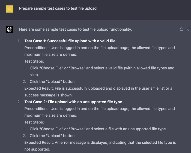Click the thumbs up feedback icon
191x153 pixels.
click(181, 29)
